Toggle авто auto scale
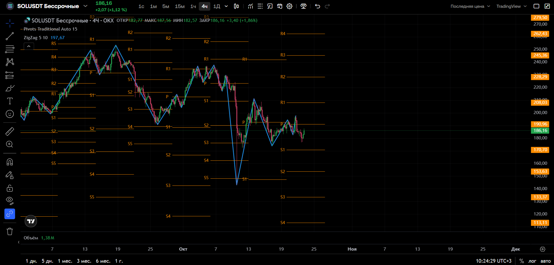554x265 pixels. pyautogui.click(x=546, y=261)
